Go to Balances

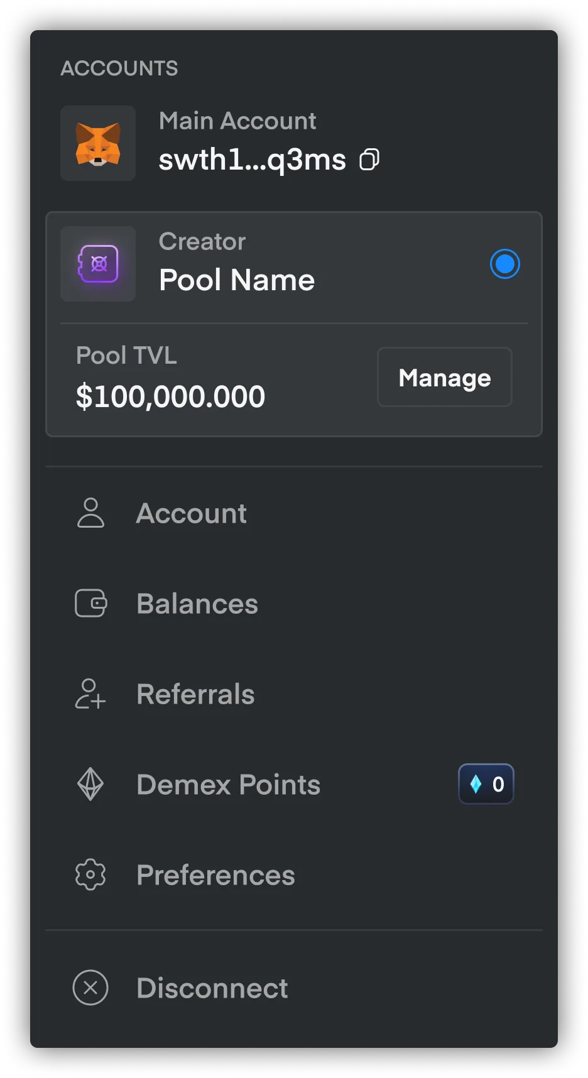[294, 603]
